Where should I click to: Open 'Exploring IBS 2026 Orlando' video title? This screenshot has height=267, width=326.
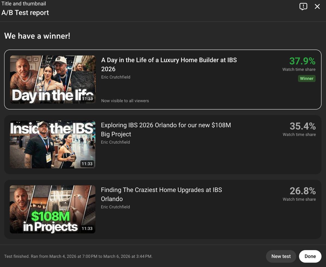(x=166, y=129)
